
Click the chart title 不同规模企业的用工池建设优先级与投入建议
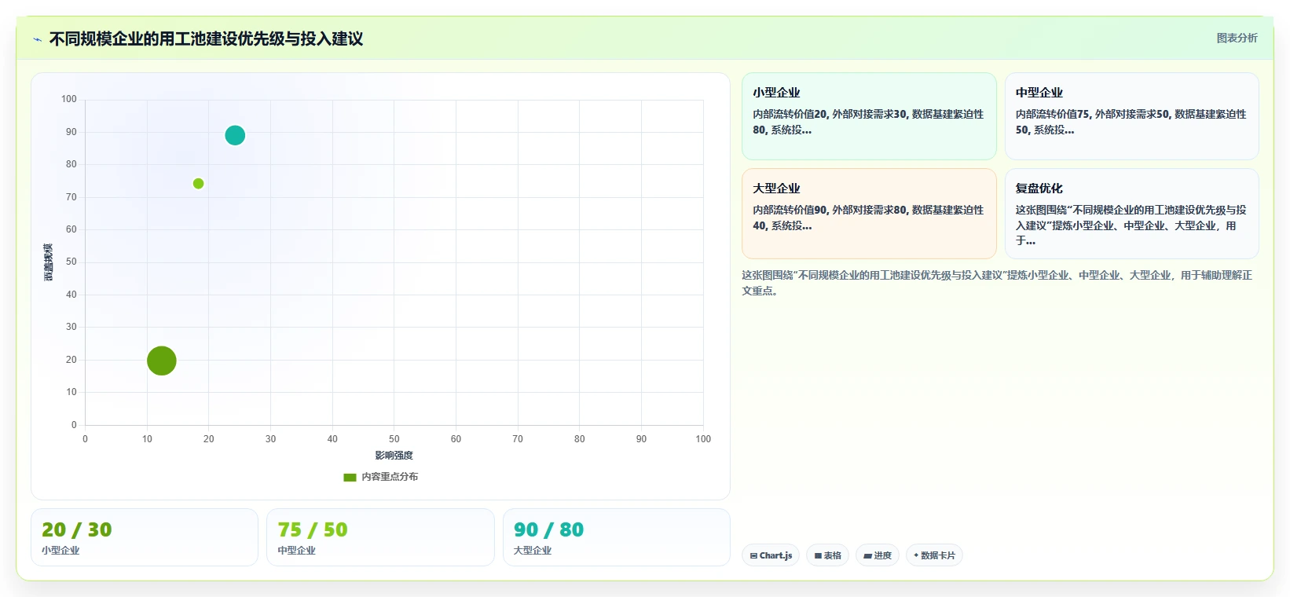tap(206, 38)
